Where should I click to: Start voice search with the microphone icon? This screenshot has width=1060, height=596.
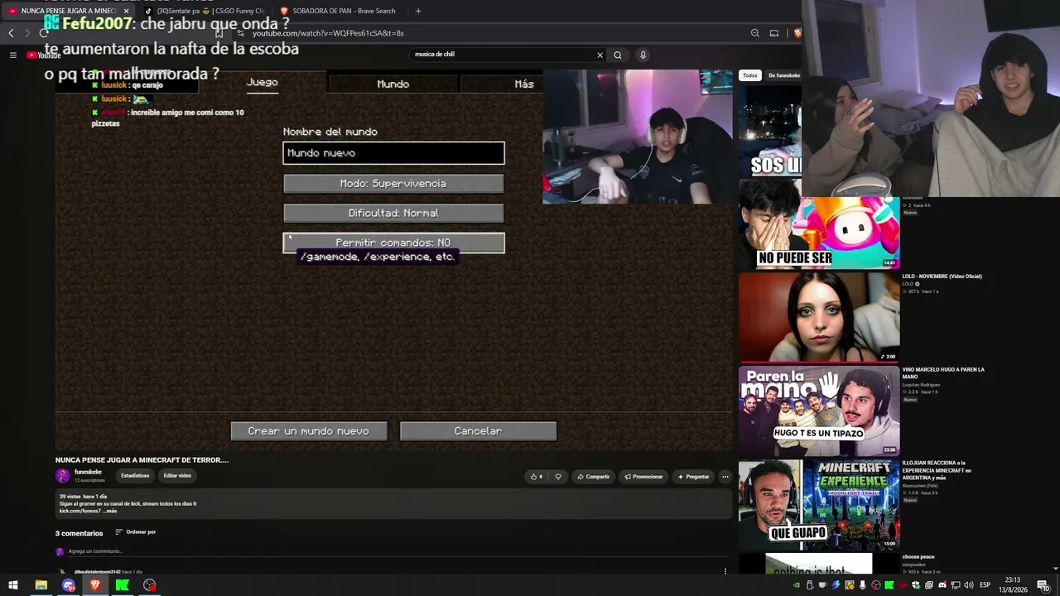(x=643, y=55)
